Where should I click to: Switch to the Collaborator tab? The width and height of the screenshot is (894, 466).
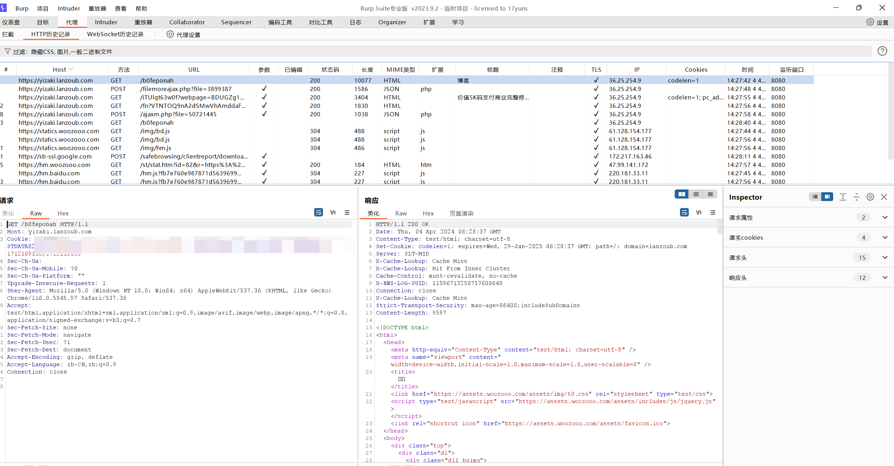click(187, 22)
